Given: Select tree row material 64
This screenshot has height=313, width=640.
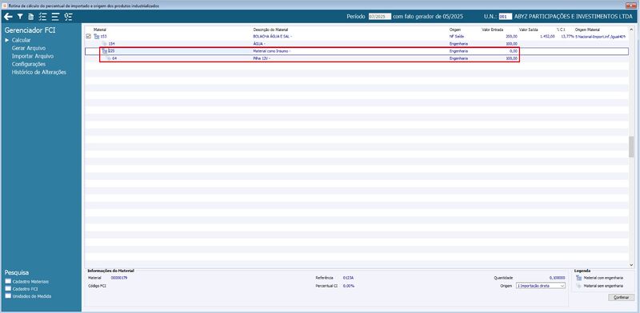Looking at the screenshot, I should 356,59.
